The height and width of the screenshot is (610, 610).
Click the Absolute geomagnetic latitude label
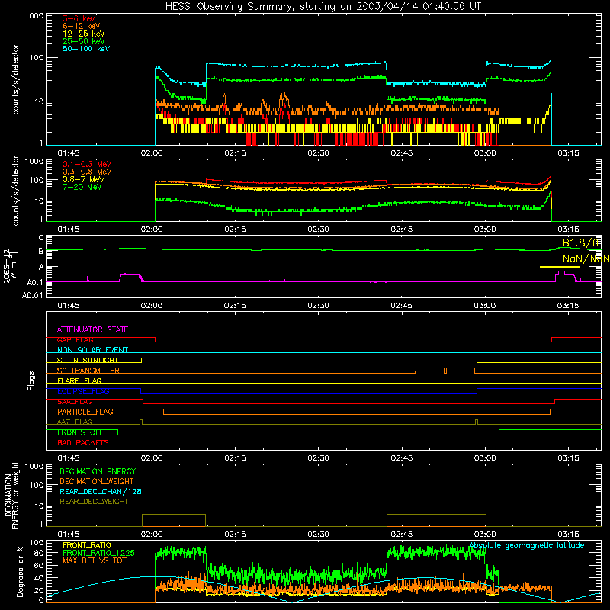(x=527, y=546)
